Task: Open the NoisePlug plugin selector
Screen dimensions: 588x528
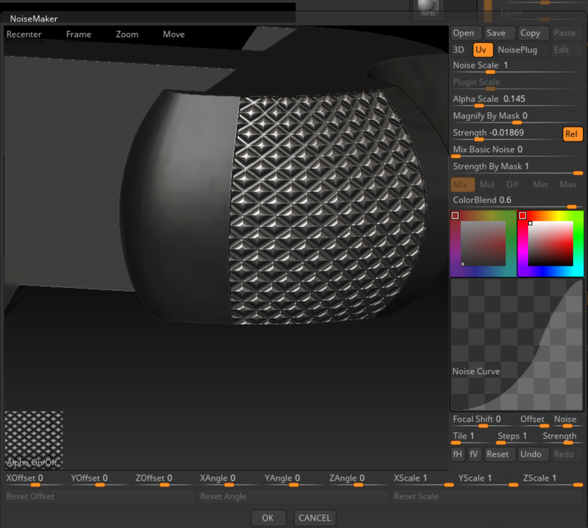Action: pos(517,50)
